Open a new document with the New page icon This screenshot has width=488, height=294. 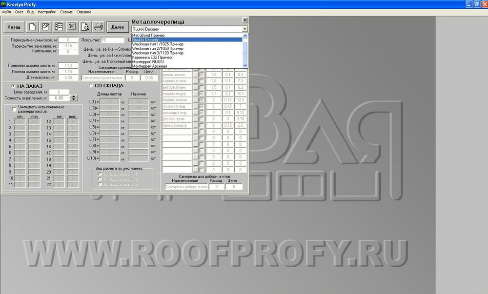click(32, 27)
